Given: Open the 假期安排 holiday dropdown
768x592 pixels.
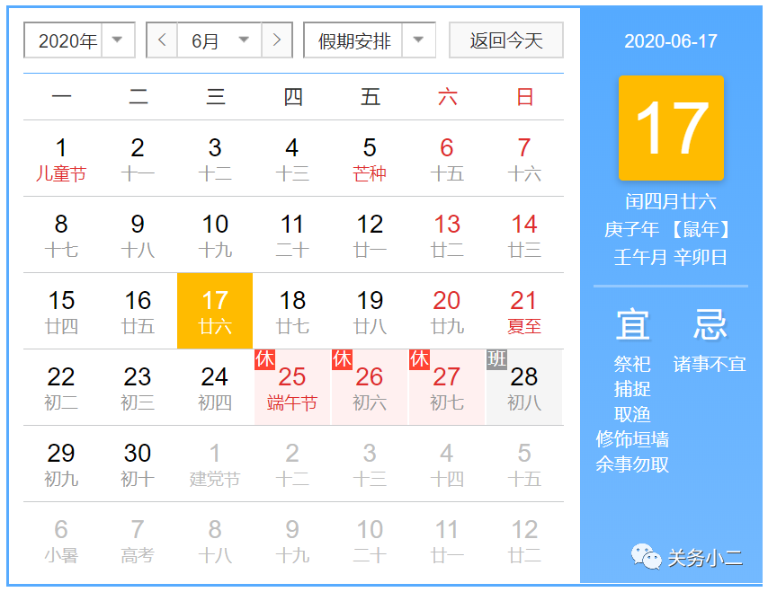Looking at the screenshot, I should (x=370, y=40).
